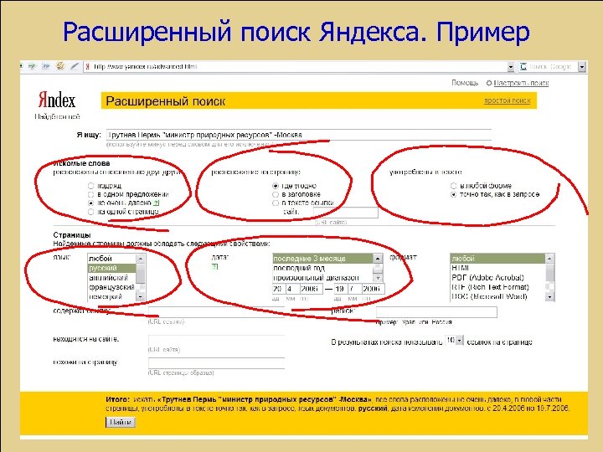Click the 'похожи на страницу' input field
This screenshot has height=452, width=603.
(217, 363)
